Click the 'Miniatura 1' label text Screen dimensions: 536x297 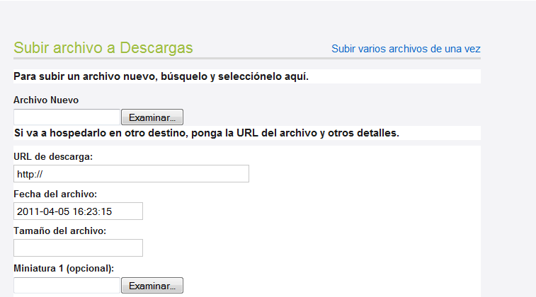(x=39, y=269)
